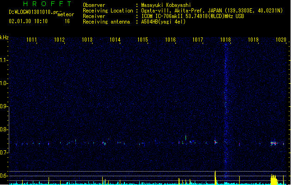Click the tall green streak between 1016 and 1017
The height and width of the screenshot is (185, 291).
click(x=186, y=138)
